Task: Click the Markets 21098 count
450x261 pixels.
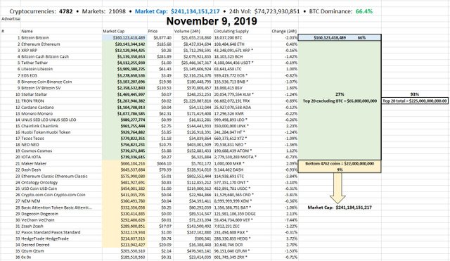Action: 117,11
